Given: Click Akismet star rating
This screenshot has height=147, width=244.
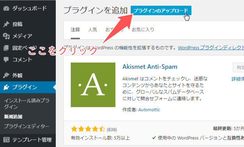Looking at the screenshot, I should click(x=88, y=129).
